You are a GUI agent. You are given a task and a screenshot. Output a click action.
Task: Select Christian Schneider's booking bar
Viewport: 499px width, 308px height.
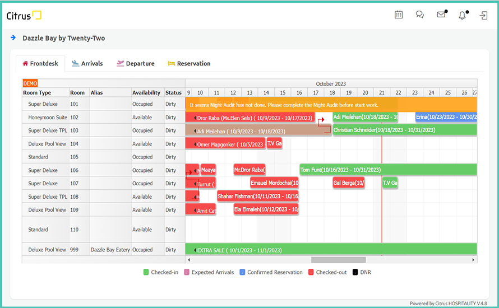[x=404, y=130]
